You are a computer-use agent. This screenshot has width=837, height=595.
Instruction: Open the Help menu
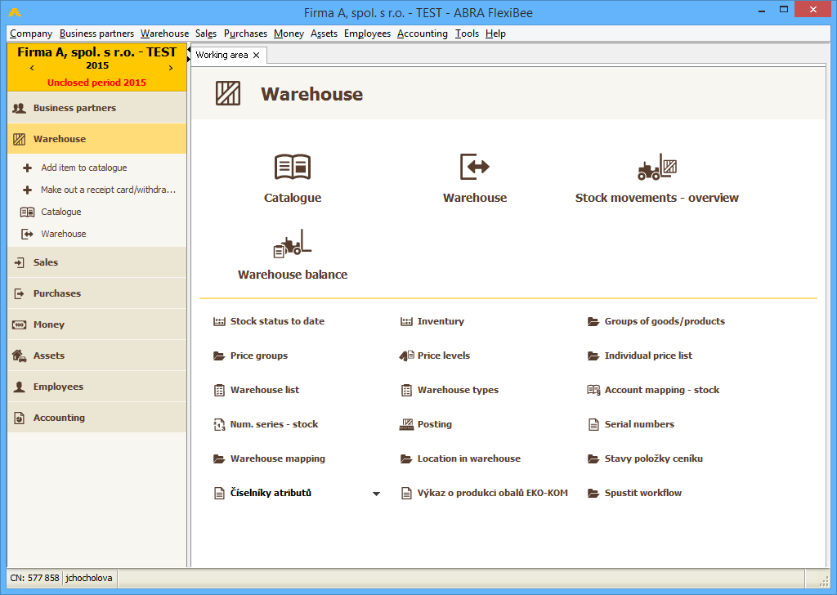tap(495, 34)
